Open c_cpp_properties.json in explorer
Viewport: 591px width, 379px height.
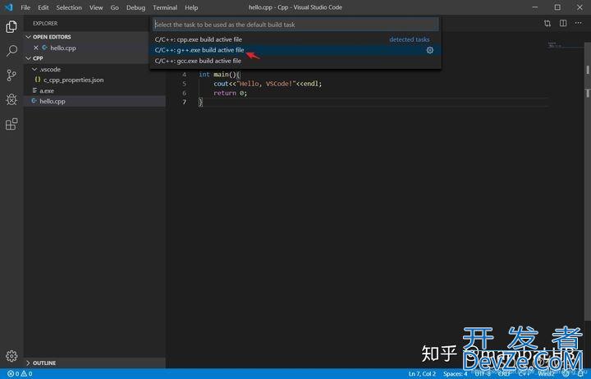point(73,80)
